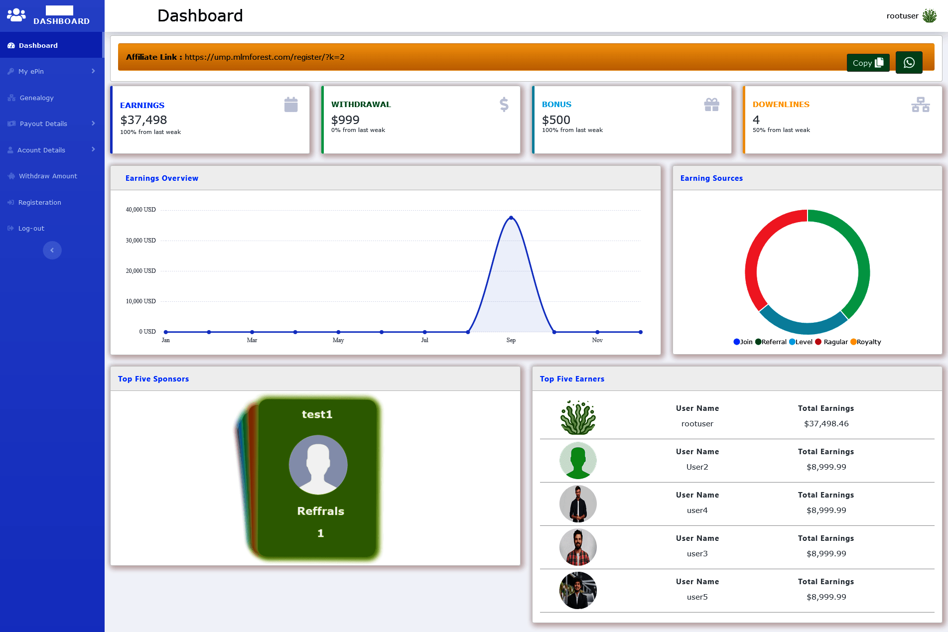Click the Dashboard gauge icon in sidebar
The width and height of the screenshot is (948, 632).
(11, 45)
